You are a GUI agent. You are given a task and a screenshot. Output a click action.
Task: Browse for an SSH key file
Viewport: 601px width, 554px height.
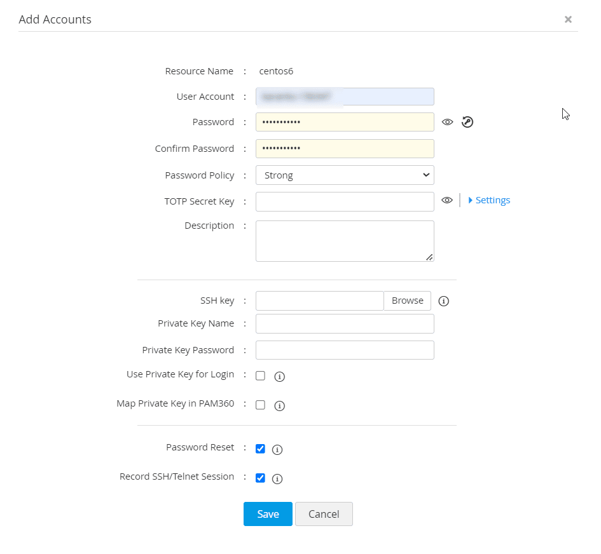[407, 301]
